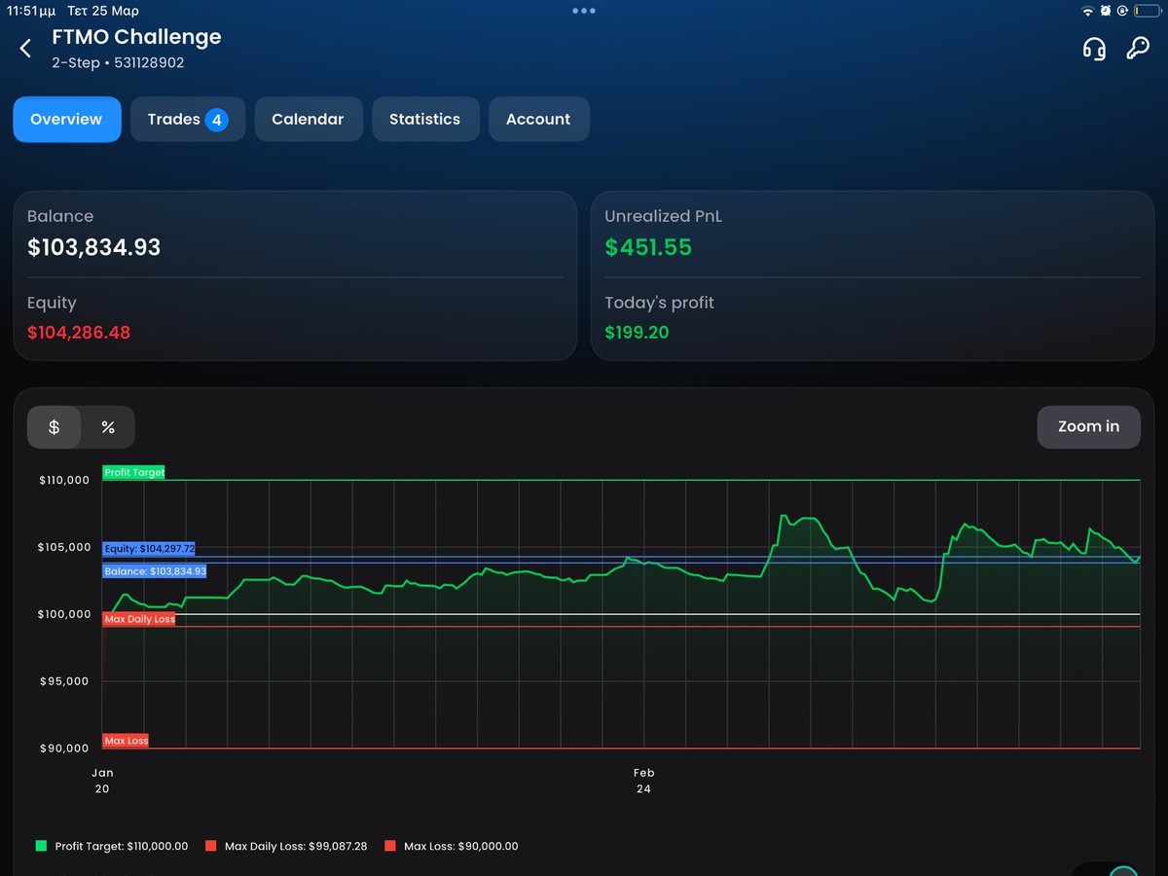This screenshot has width=1168, height=876.
Task: Tap the status bar time 11:51μμ
Action: 32,11
